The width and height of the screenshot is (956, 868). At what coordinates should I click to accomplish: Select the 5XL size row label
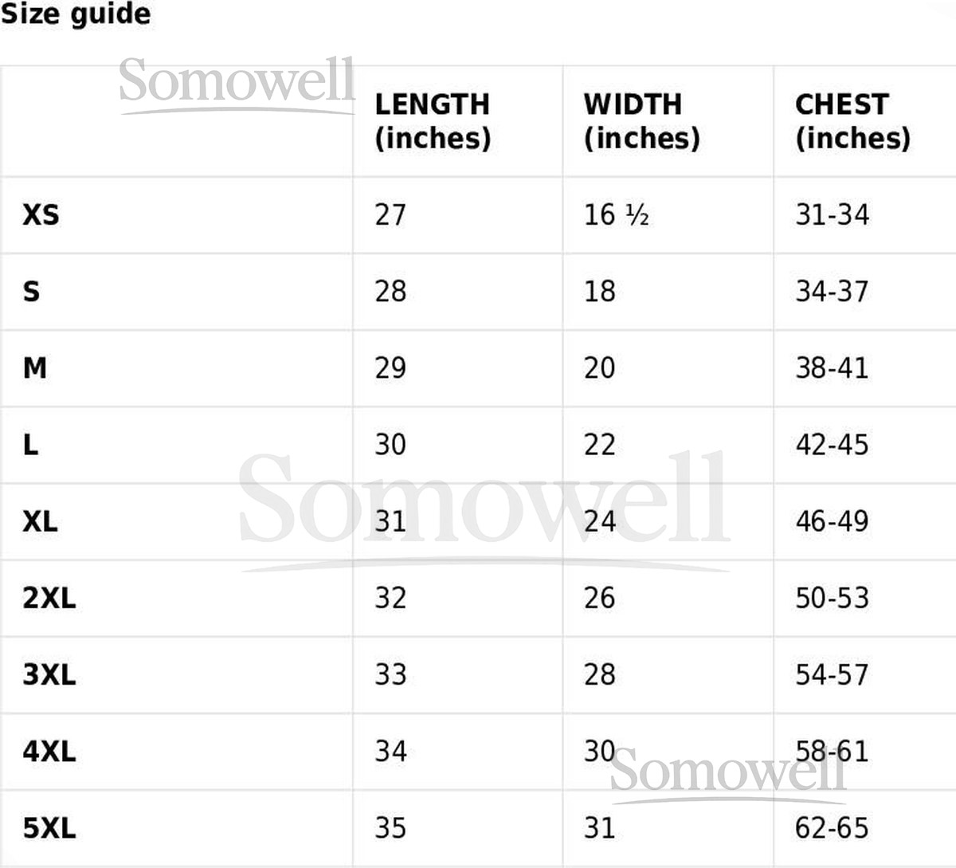pos(49,828)
